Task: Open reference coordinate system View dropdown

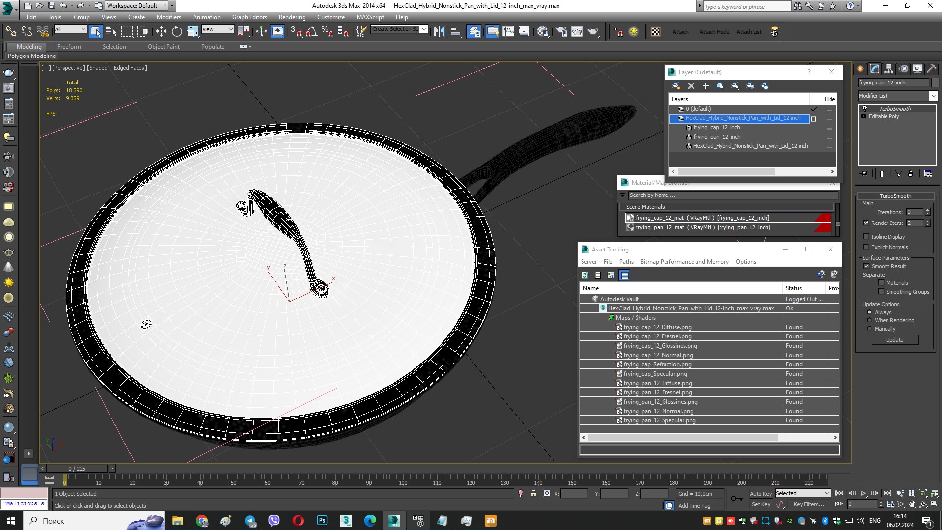Action: 218,29
